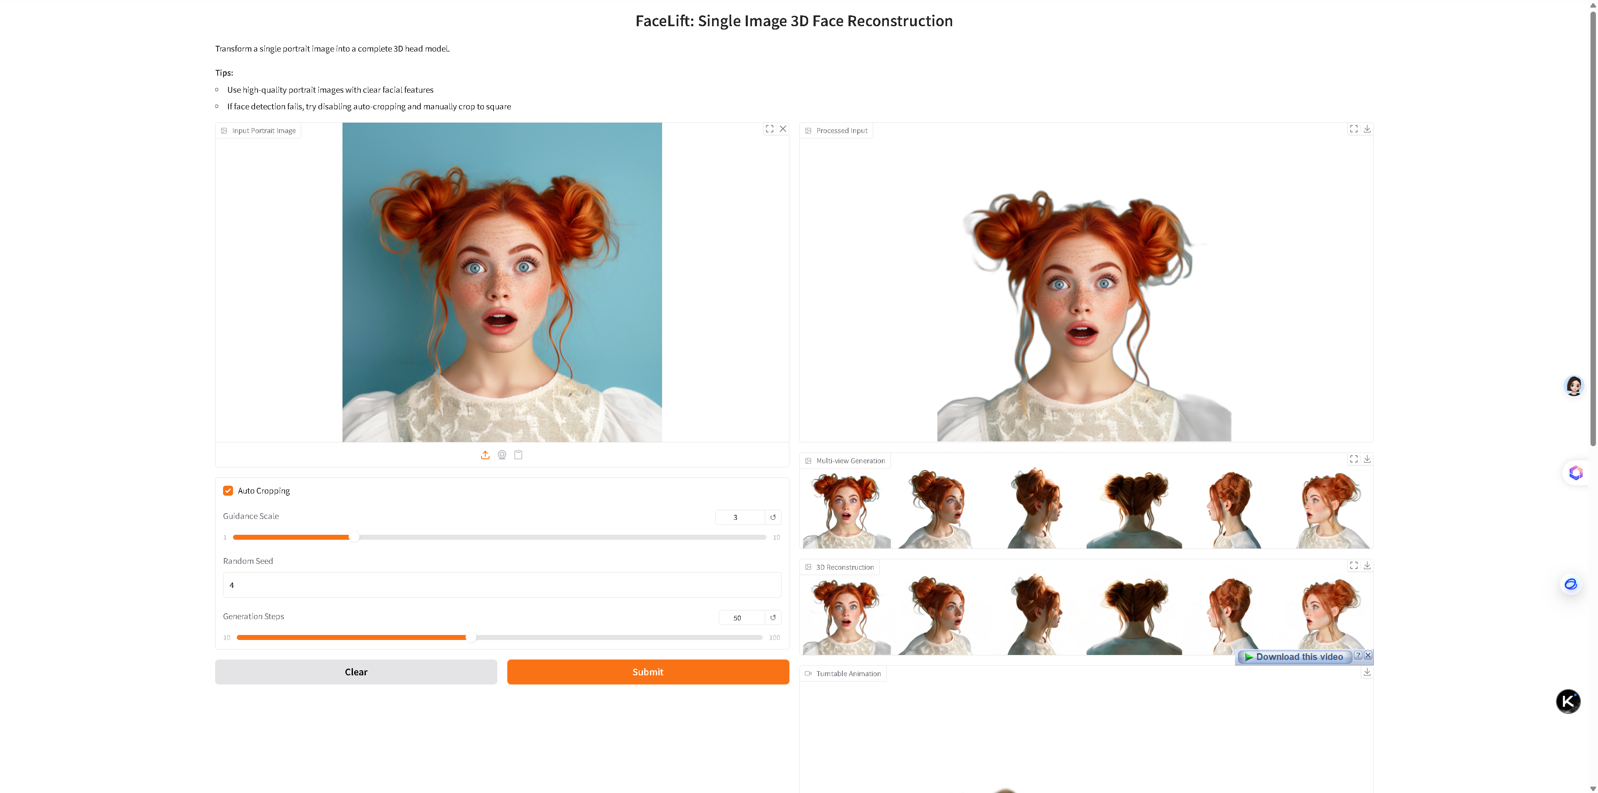Download the Processed Input image

(x=1367, y=129)
